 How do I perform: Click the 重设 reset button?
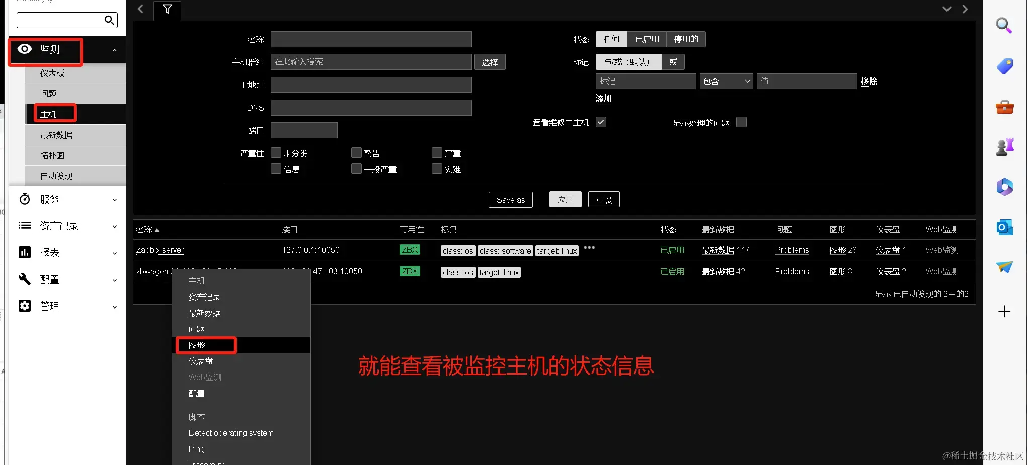pos(604,200)
